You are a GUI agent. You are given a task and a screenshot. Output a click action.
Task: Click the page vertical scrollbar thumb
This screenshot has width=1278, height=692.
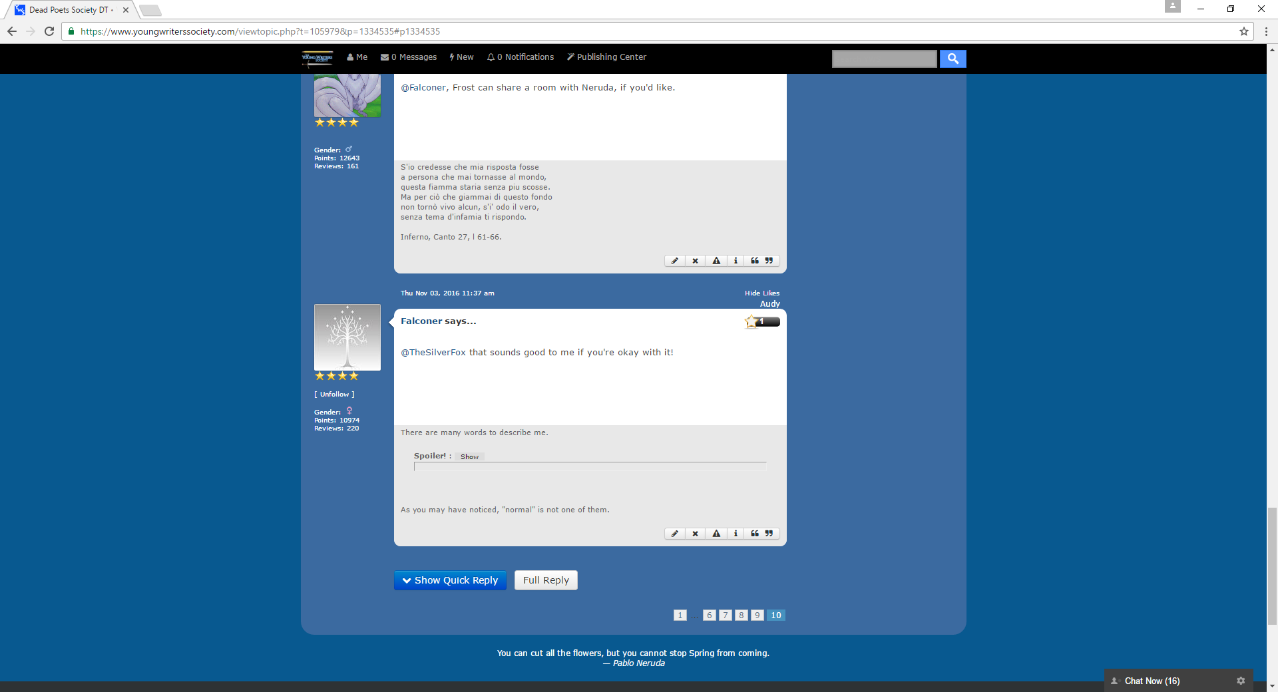point(1272,566)
